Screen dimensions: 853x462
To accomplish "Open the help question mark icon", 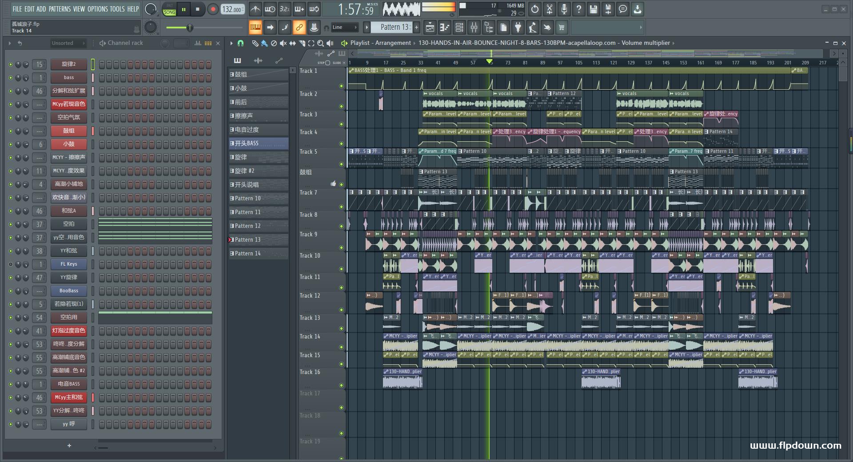I will [578, 9].
